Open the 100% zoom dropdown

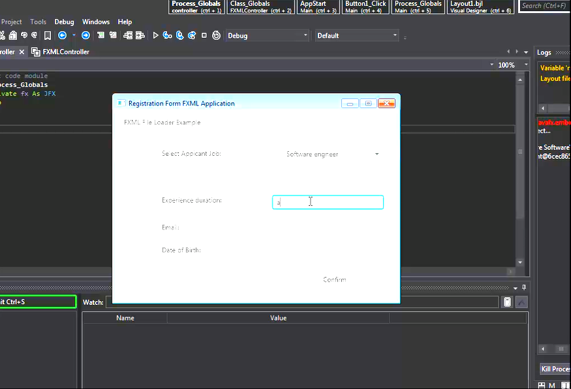511,65
